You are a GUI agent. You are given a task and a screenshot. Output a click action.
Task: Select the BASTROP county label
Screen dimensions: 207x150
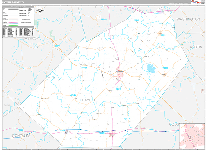31,38
